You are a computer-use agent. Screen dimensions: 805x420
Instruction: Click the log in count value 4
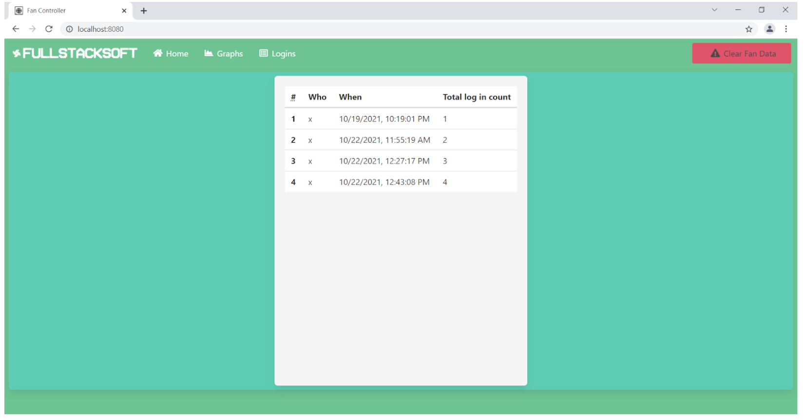[445, 182]
